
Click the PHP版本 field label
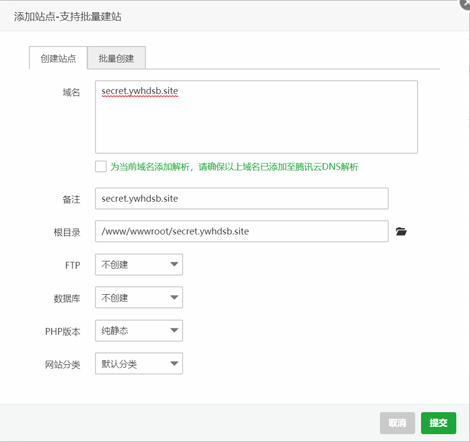coord(63,332)
